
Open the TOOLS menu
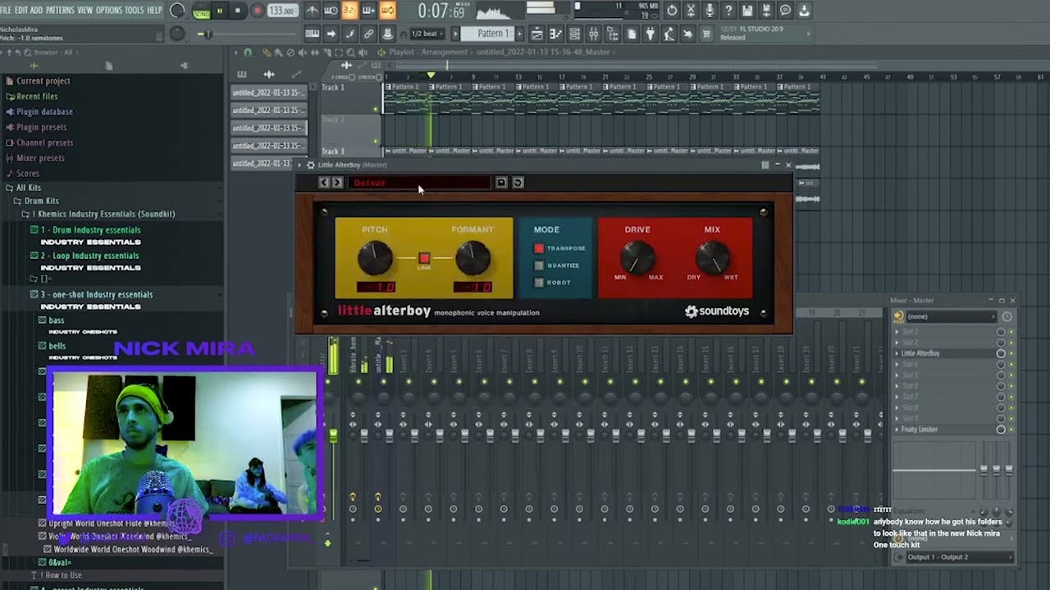pyautogui.click(x=135, y=10)
